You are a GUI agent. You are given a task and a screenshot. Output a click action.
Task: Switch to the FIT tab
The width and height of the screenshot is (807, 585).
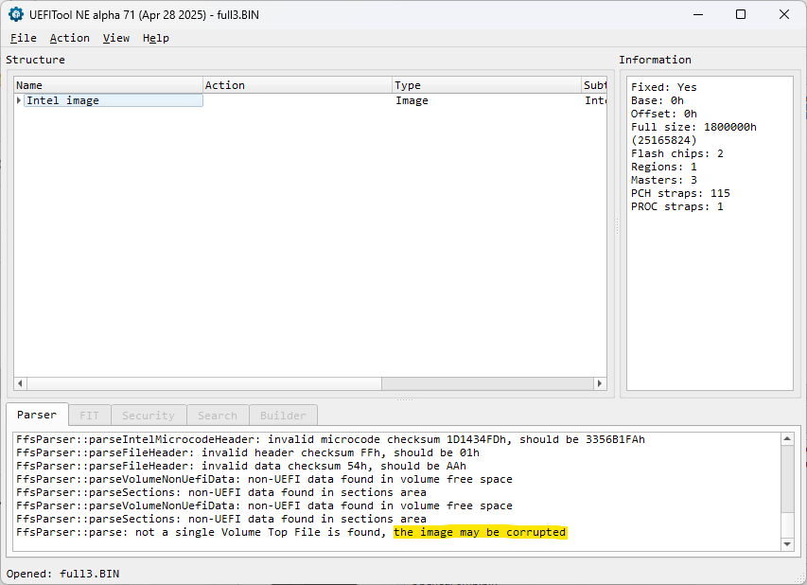tap(89, 416)
